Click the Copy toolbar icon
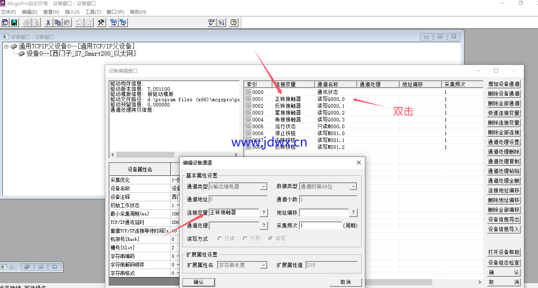This screenshot has height=288, width=538. (58, 23)
